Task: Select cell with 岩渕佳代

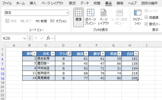Action: (46, 73)
